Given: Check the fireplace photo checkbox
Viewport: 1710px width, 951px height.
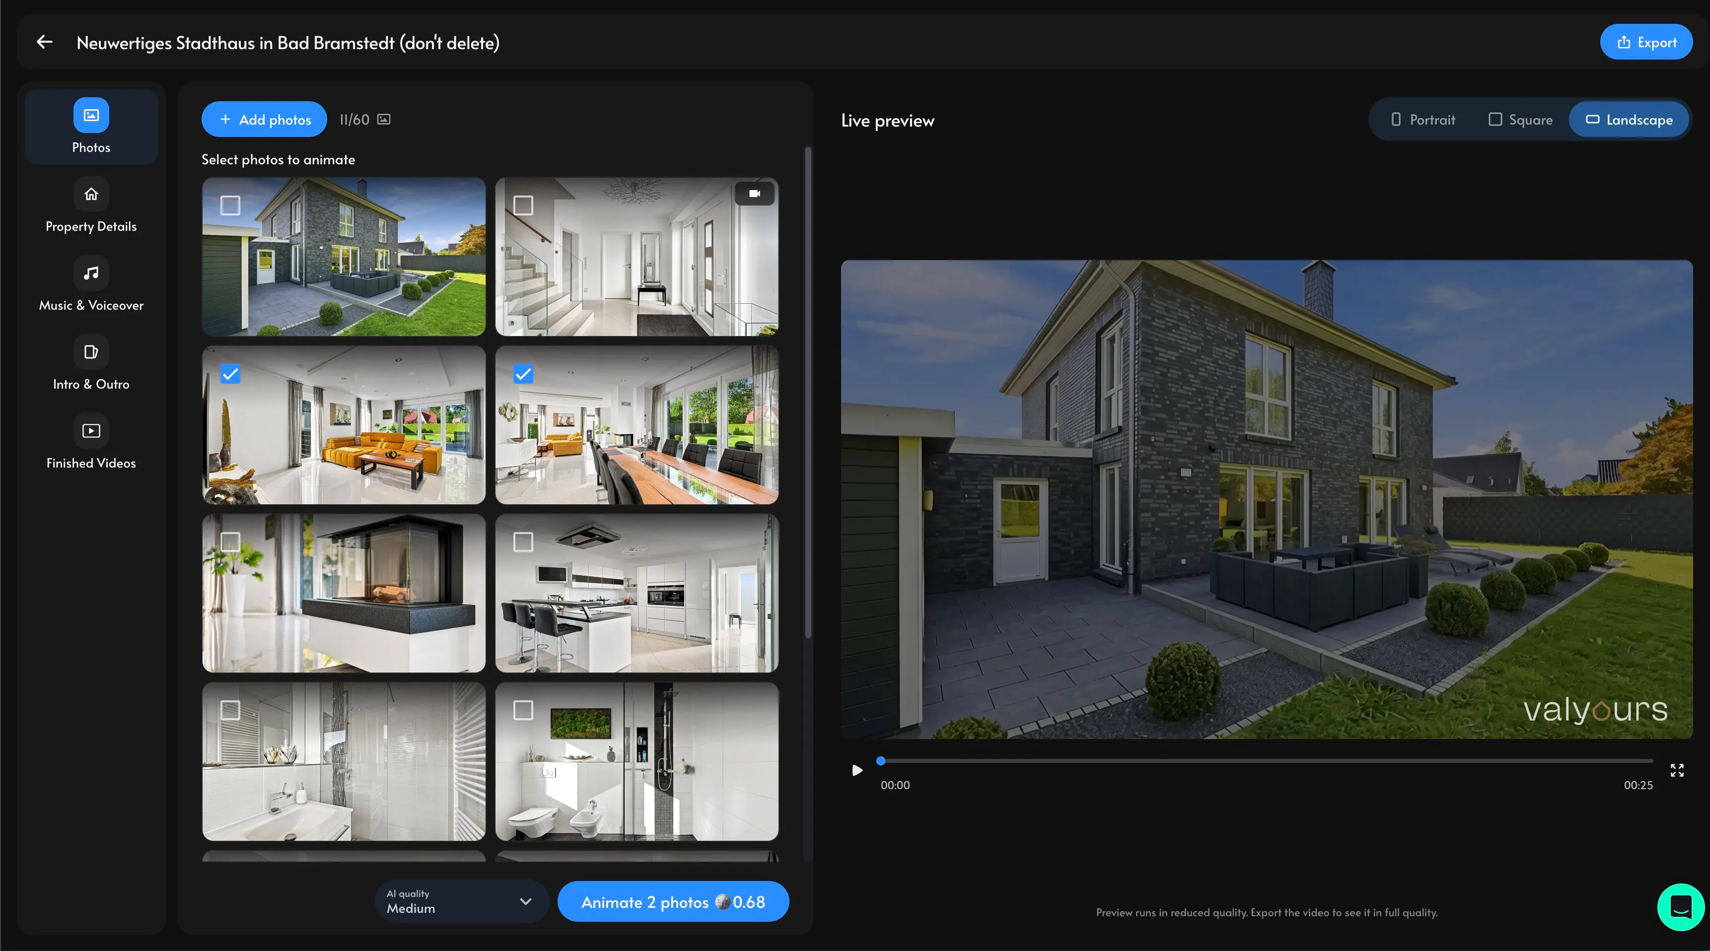Looking at the screenshot, I should (230, 542).
